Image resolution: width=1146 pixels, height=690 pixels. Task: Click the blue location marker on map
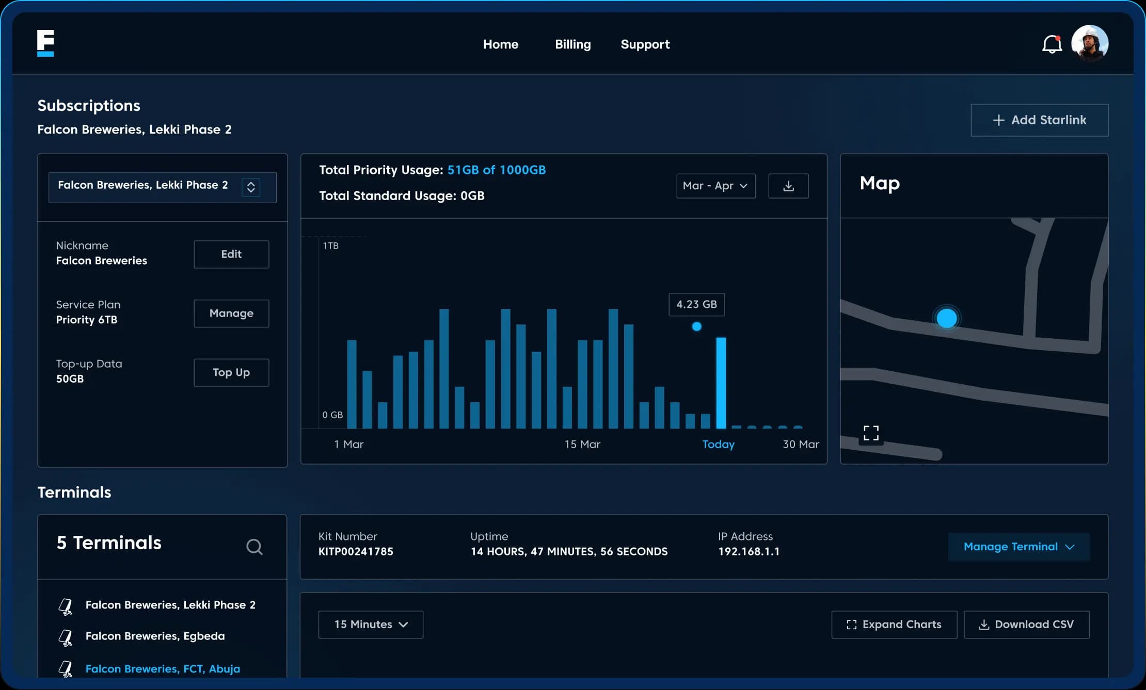[x=946, y=318]
